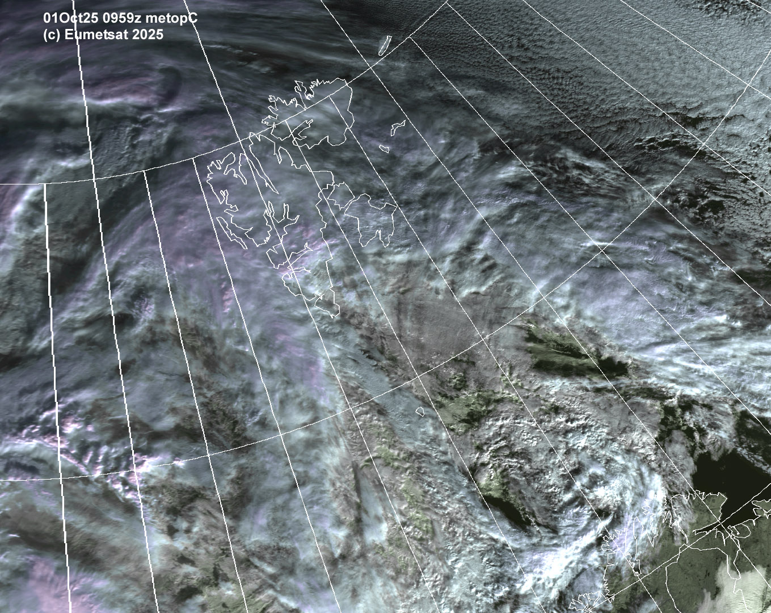Click the "Eumetsat 2025" copyright text
Screen dimensions: 771x613
[113, 35]
